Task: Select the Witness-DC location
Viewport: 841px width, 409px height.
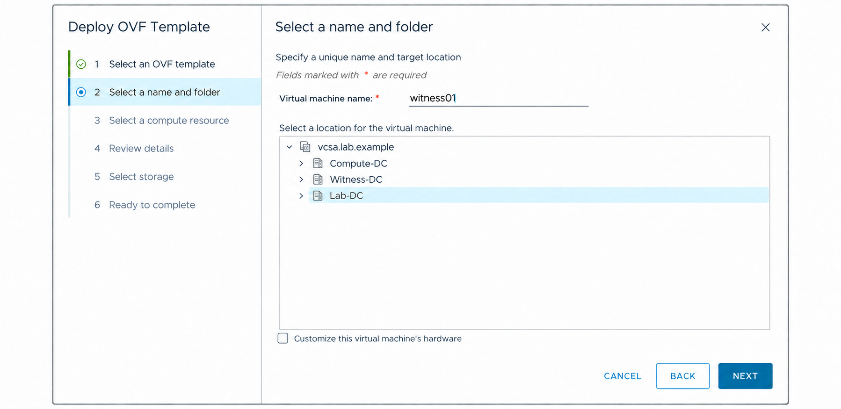Action: pos(356,179)
